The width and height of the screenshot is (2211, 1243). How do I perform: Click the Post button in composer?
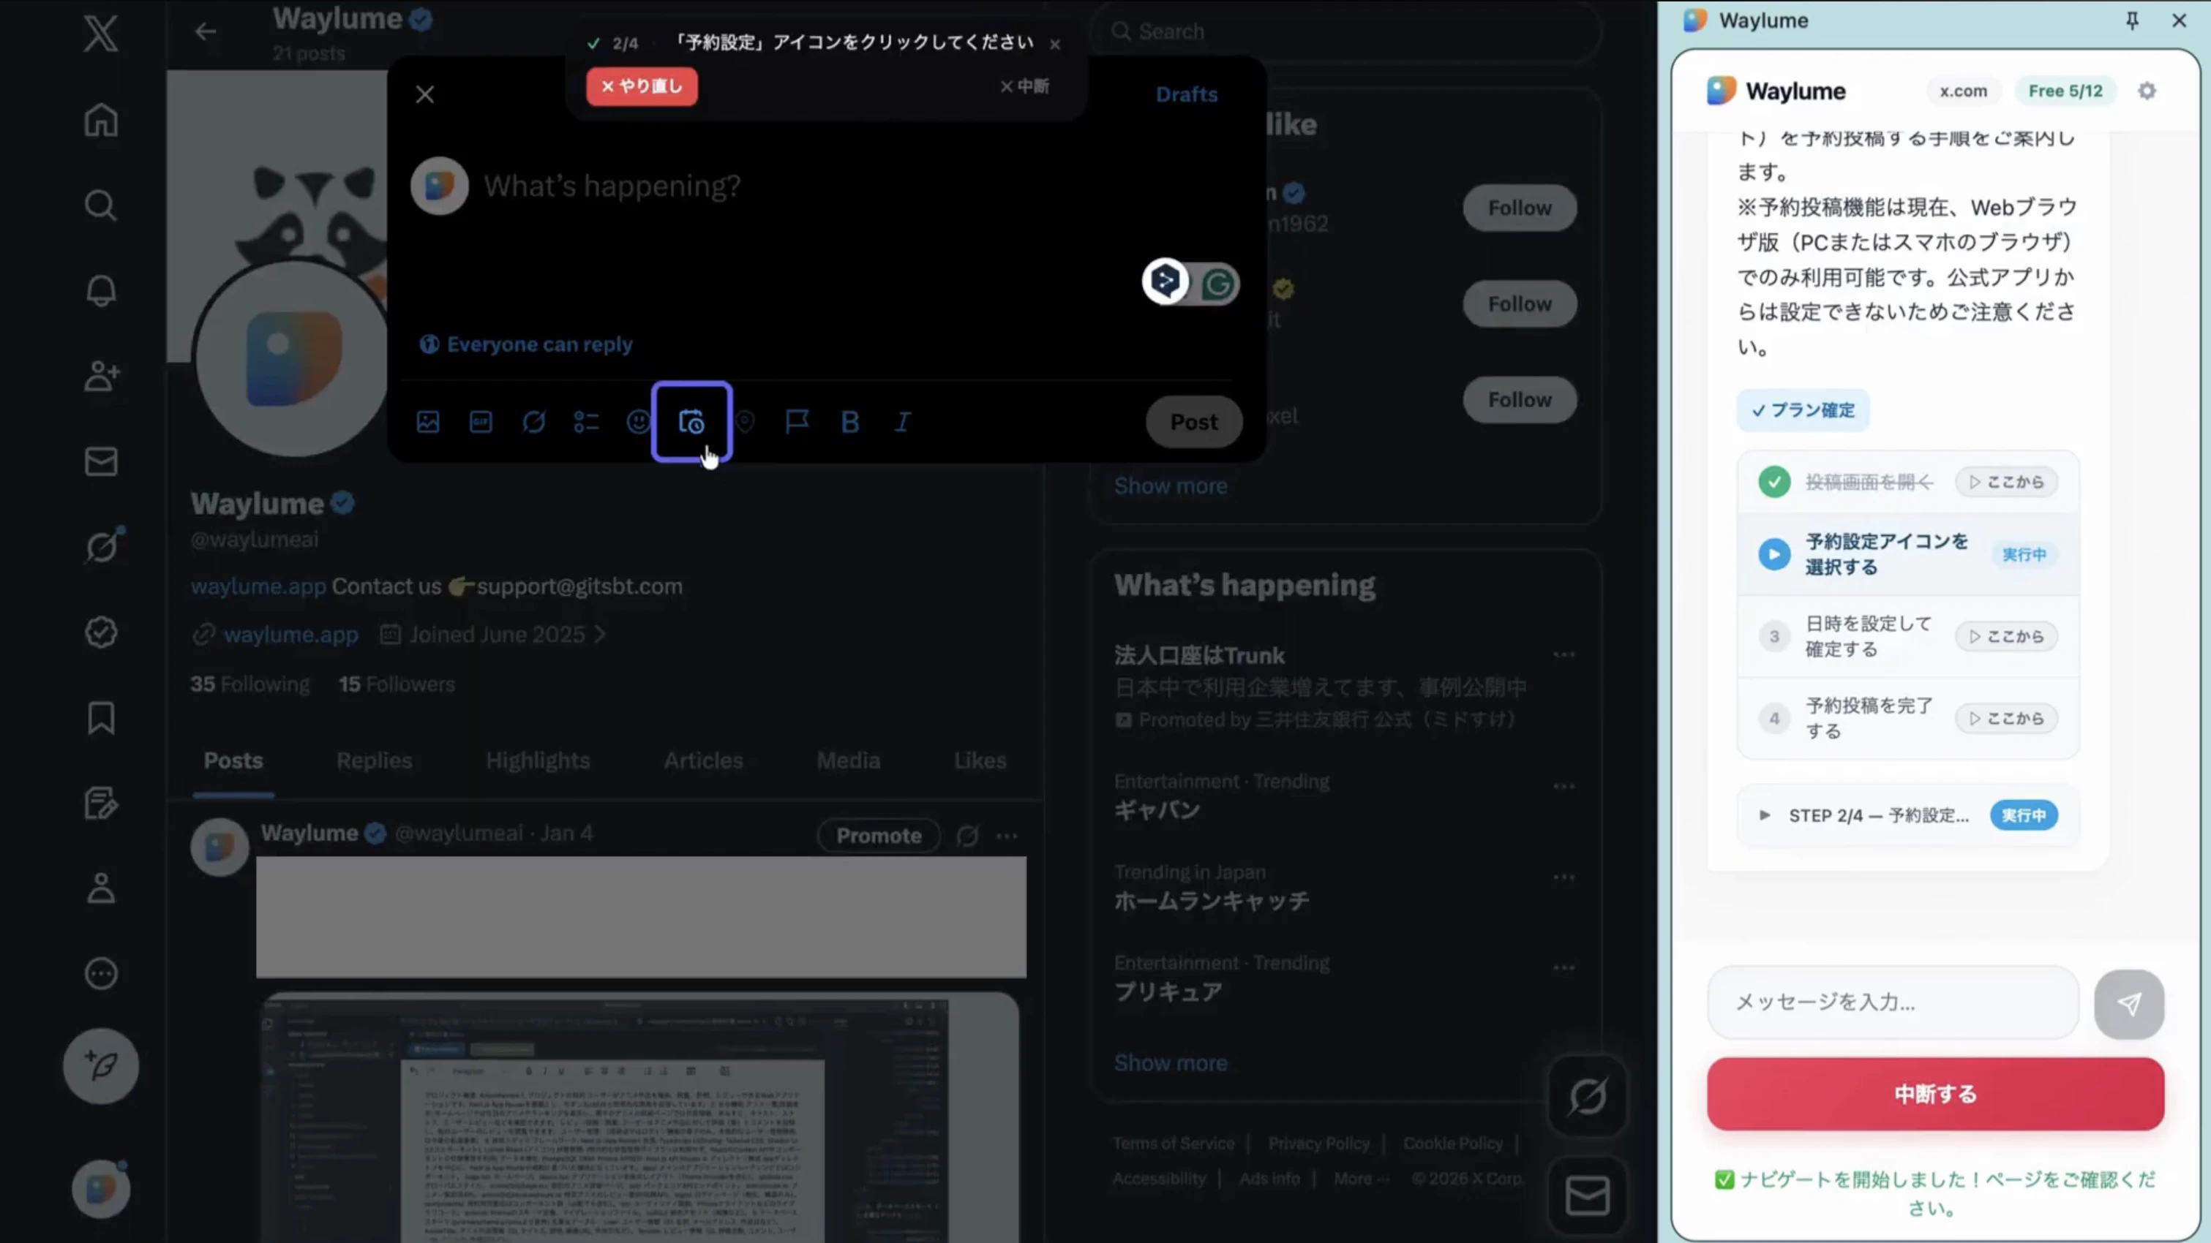(1194, 422)
